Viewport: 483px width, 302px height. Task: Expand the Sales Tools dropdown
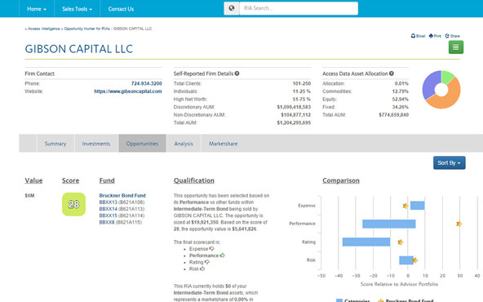pos(77,9)
